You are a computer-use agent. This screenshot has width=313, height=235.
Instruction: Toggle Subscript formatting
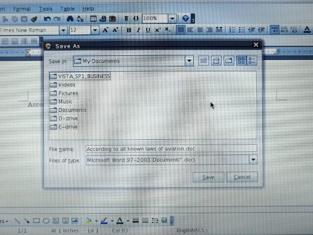point(167,30)
